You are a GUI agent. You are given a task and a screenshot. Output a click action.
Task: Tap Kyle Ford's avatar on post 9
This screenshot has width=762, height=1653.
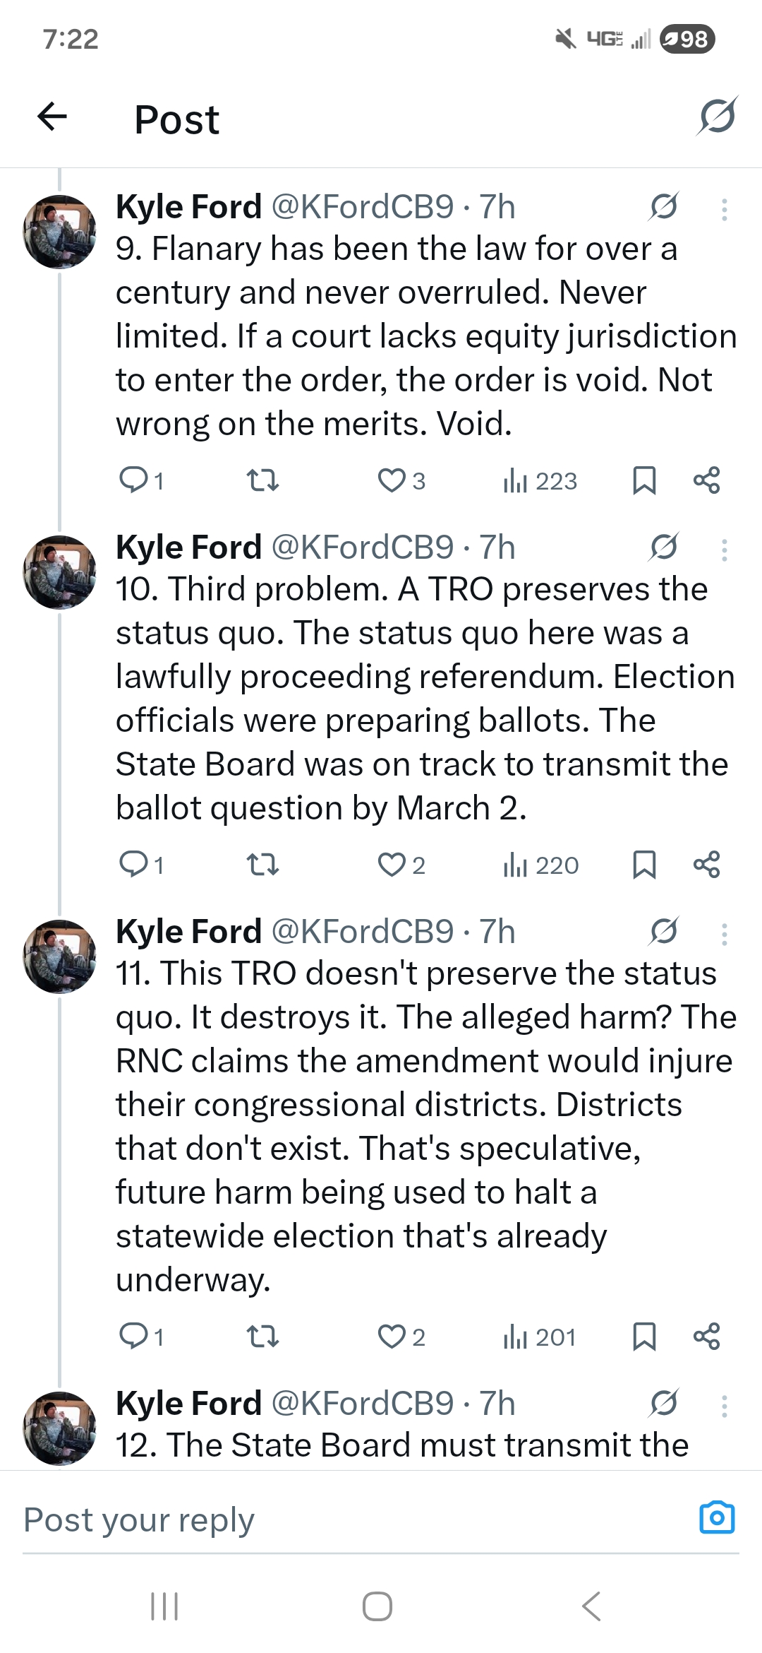click(60, 232)
